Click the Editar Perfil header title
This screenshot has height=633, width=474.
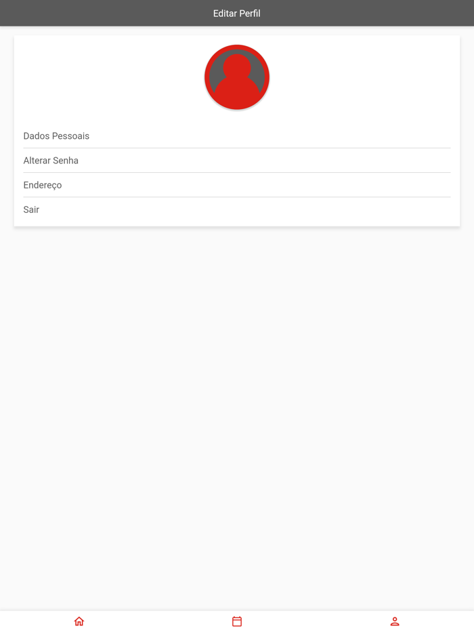[237, 14]
